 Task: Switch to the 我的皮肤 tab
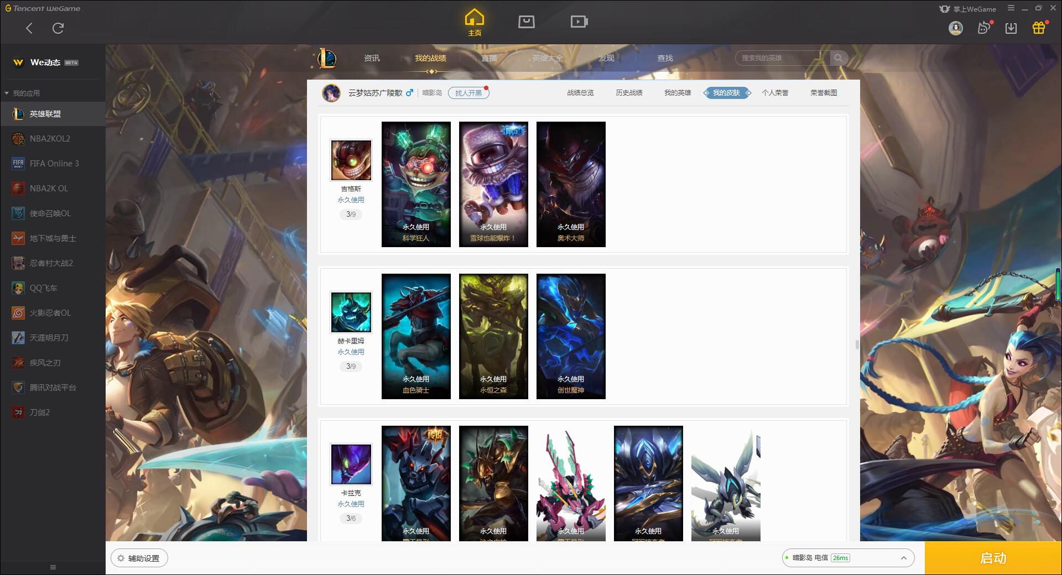[x=727, y=93]
